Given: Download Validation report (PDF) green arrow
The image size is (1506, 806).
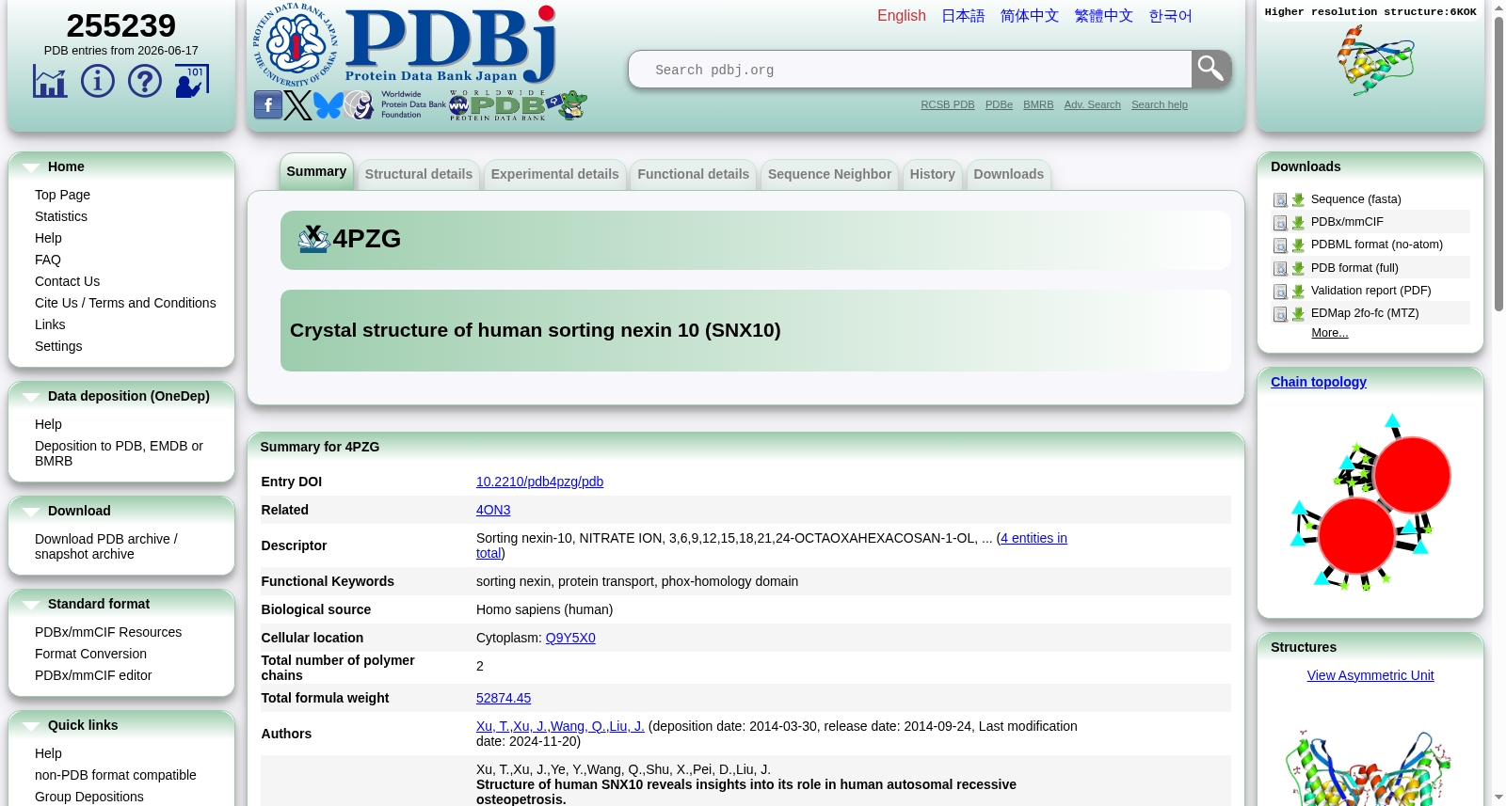Looking at the screenshot, I should click(x=1298, y=292).
